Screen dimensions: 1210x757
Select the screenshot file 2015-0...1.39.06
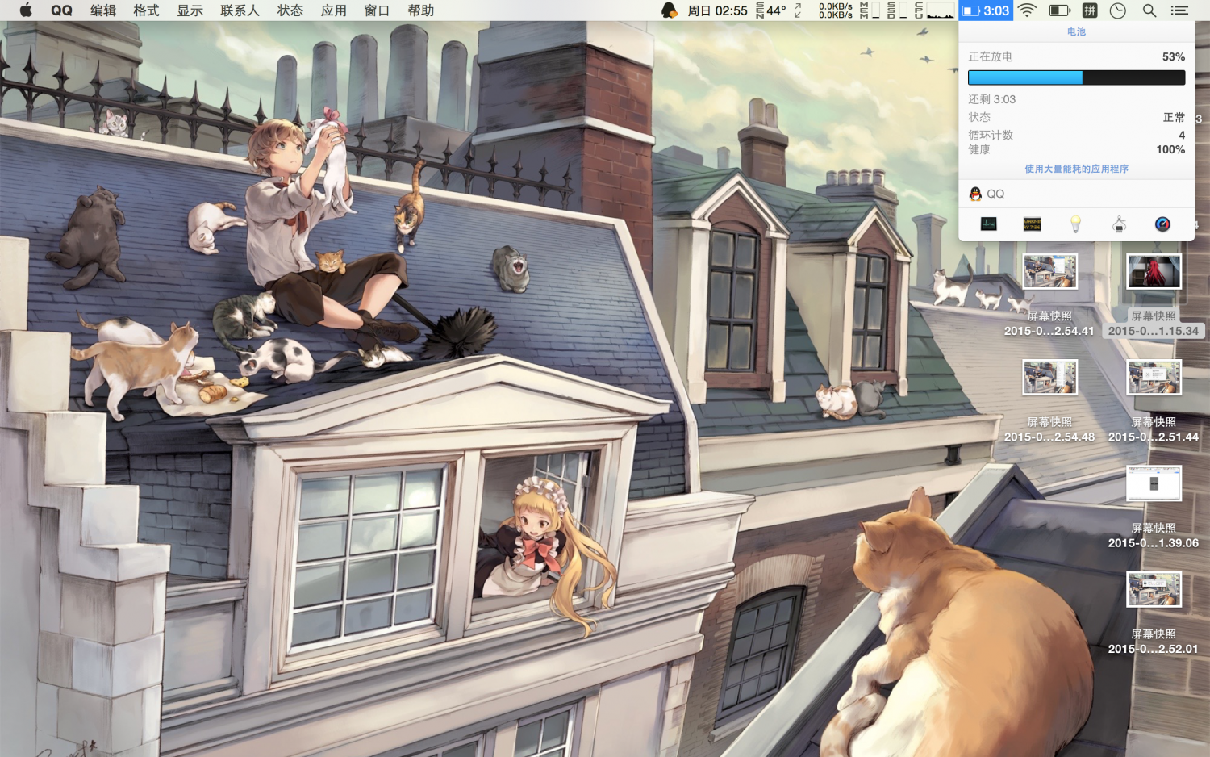1154,508
